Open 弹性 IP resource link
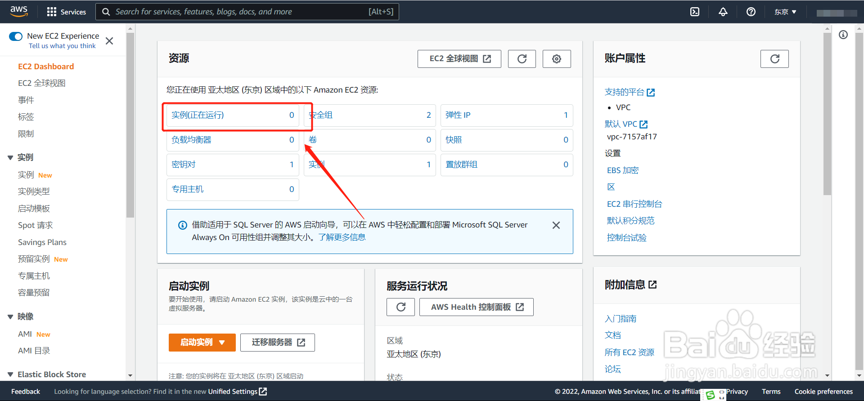This screenshot has width=864, height=401. [x=458, y=115]
